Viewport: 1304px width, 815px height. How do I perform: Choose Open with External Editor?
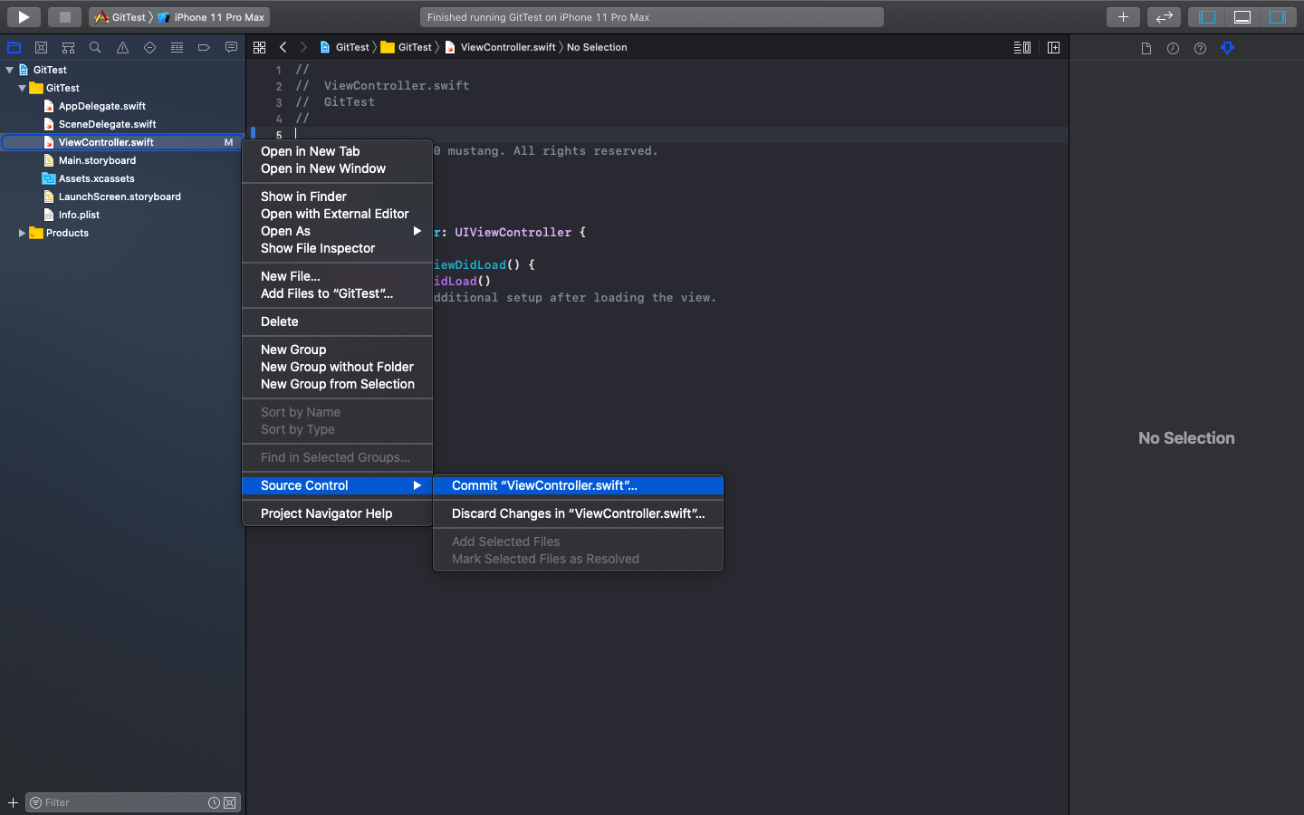337,214
